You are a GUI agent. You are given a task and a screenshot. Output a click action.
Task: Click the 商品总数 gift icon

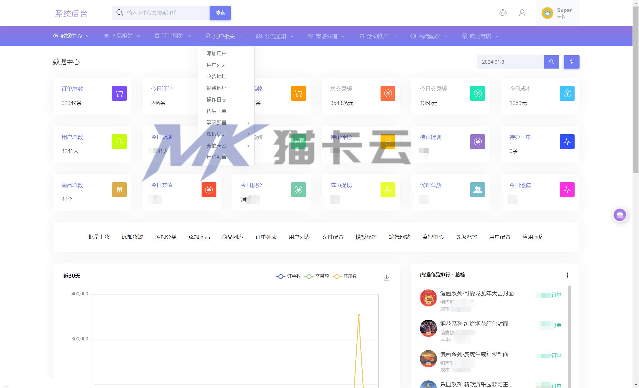click(119, 190)
